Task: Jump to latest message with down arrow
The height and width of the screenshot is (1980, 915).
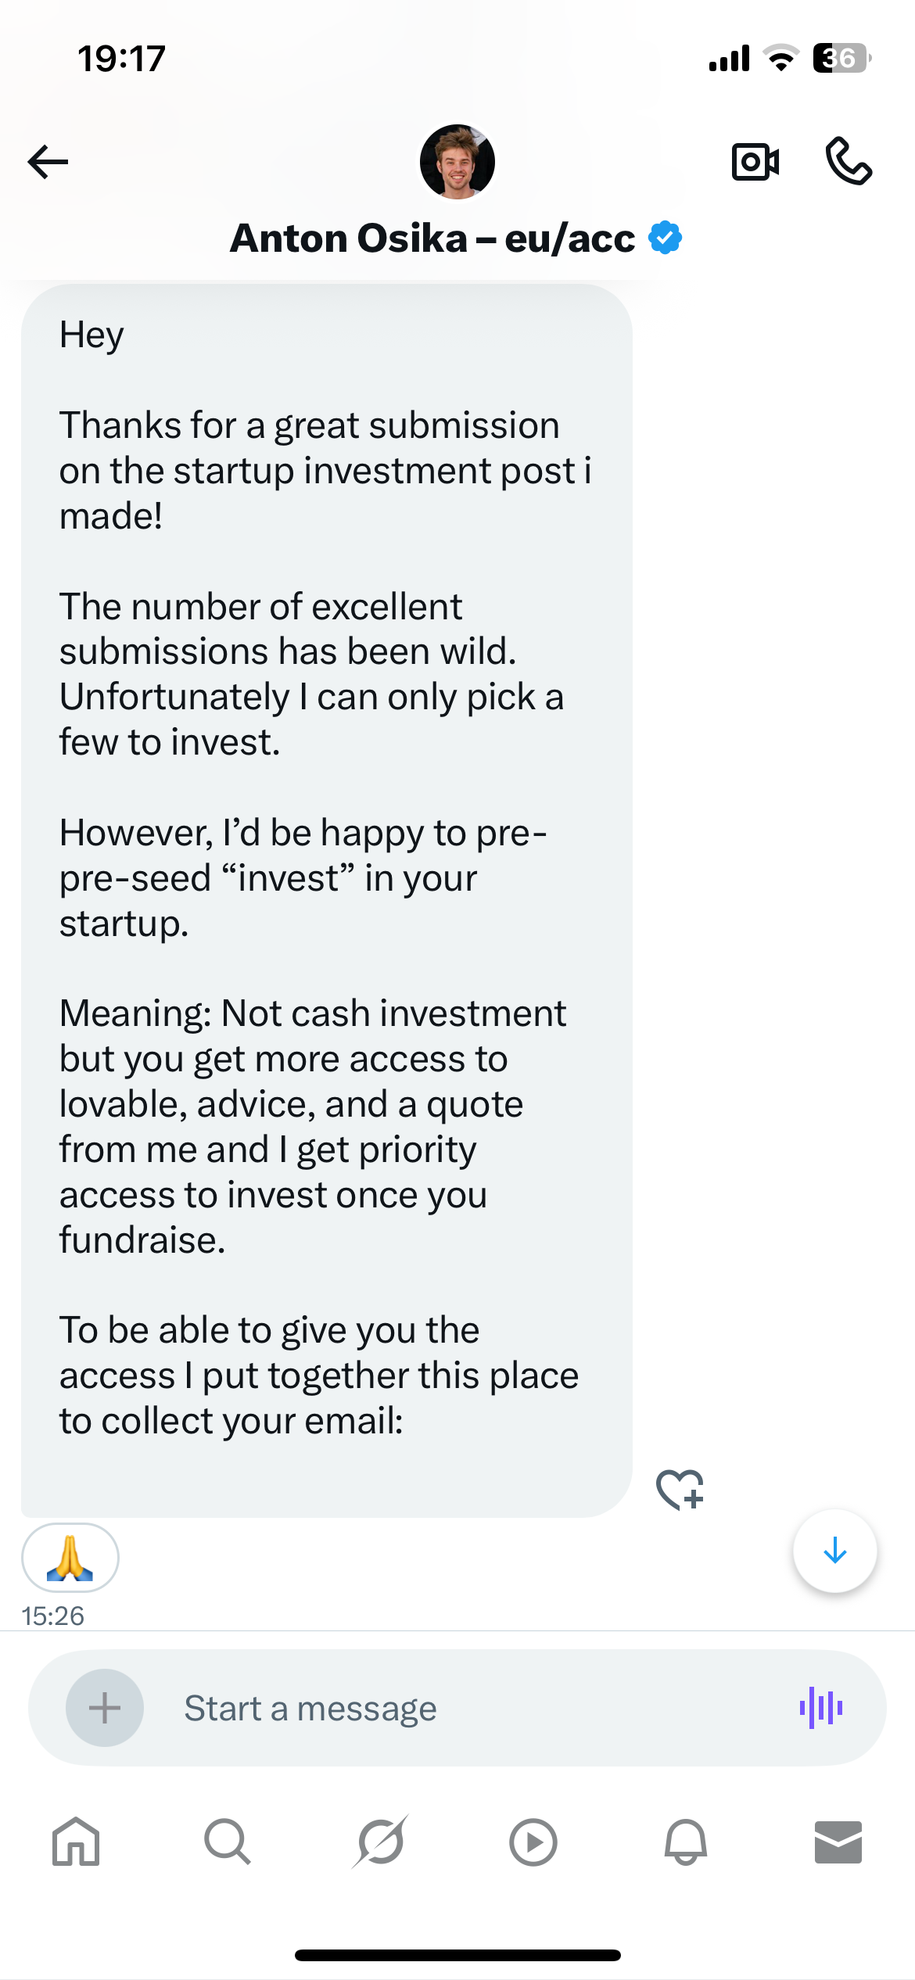Action: (834, 1551)
